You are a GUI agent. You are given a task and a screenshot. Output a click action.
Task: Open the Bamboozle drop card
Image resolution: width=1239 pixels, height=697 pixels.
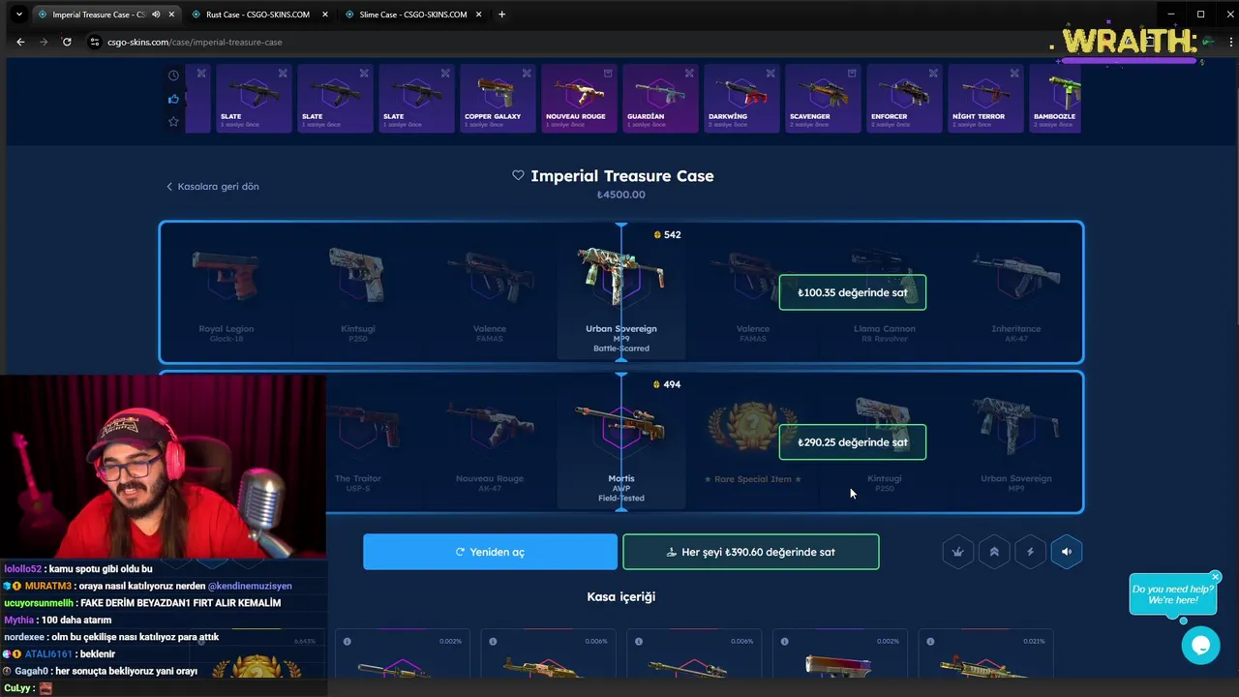coord(1054,99)
